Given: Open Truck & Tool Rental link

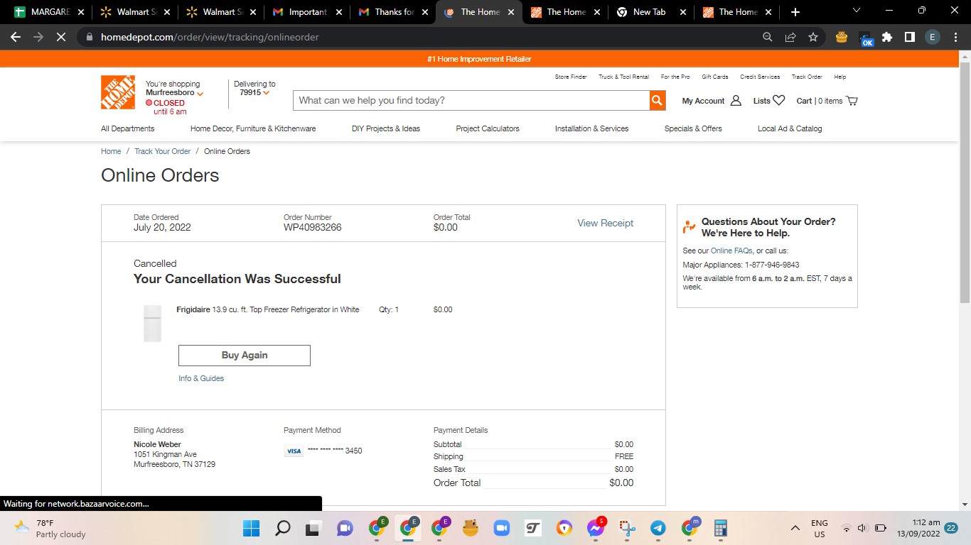Looking at the screenshot, I should [x=623, y=77].
